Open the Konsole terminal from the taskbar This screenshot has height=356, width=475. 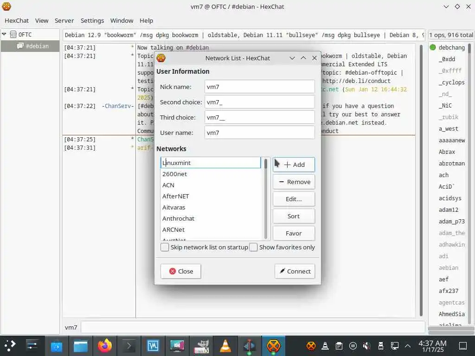coord(128,345)
